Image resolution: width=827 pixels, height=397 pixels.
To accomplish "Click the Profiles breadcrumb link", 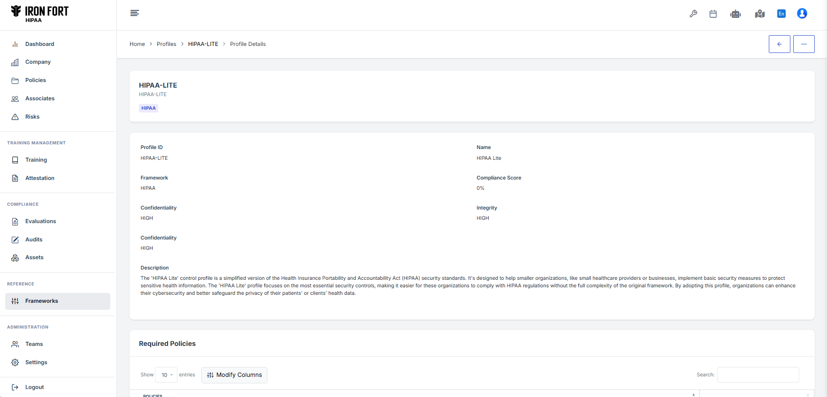I will tap(166, 44).
